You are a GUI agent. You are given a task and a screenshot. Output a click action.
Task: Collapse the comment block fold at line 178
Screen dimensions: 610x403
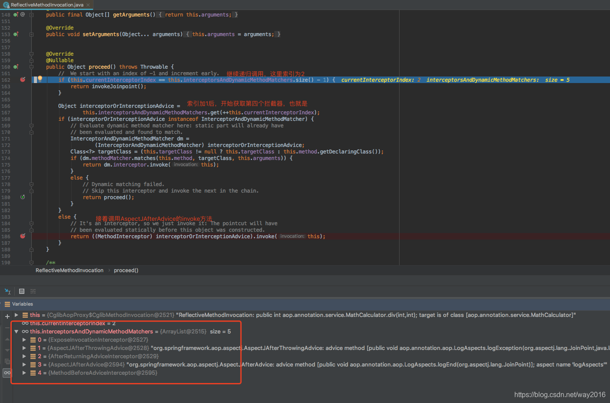point(31,184)
